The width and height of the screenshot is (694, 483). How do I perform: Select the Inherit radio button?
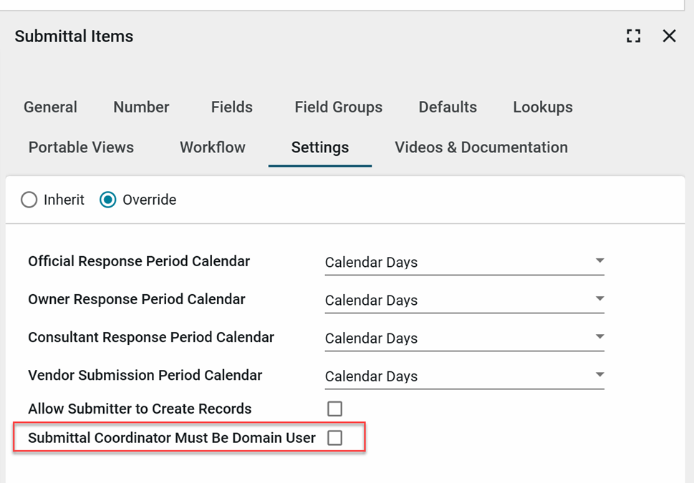coord(29,200)
